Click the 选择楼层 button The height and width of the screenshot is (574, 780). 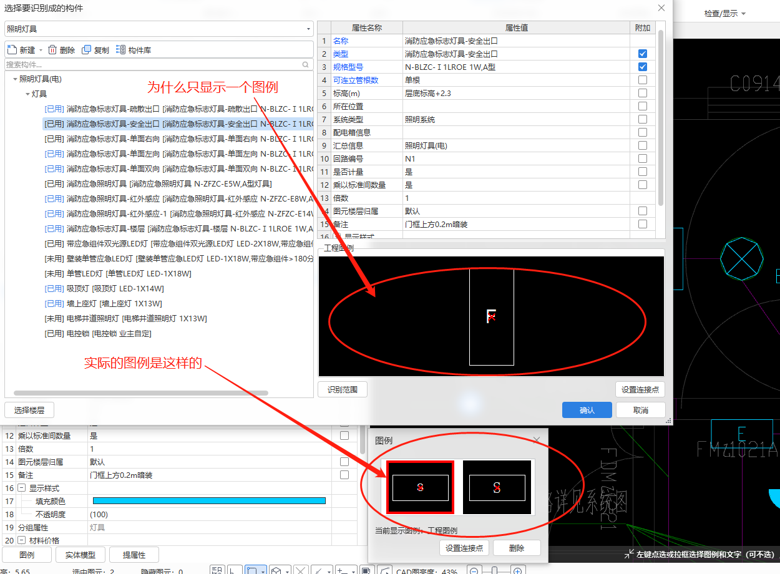[x=29, y=410]
